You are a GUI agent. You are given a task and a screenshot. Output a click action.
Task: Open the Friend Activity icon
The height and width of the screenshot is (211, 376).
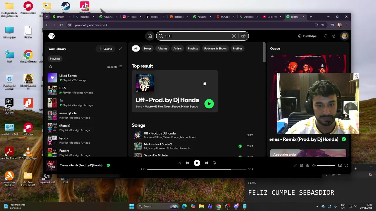click(334, 36)
